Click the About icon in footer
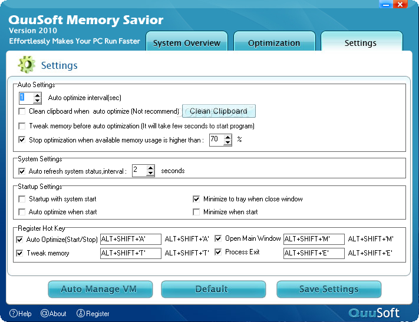The image size is (419, 322). click(45, 313)
